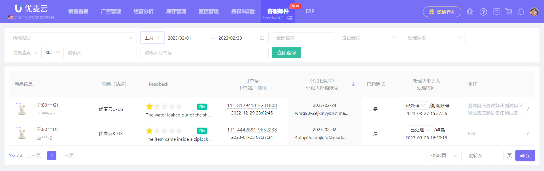Click the 立即查询 search button

click(x=286, y=53)
